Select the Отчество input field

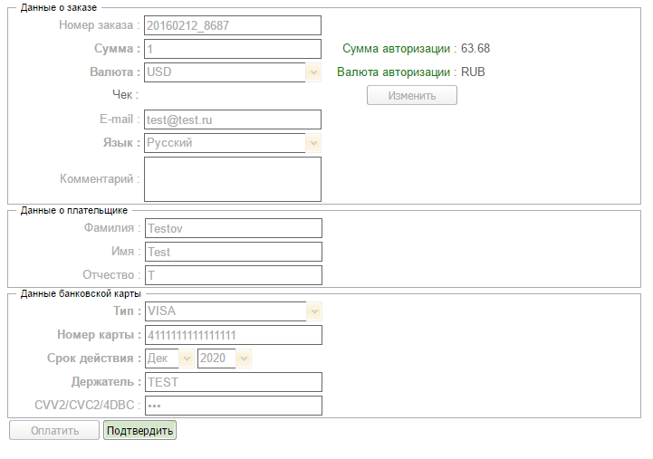233,275
